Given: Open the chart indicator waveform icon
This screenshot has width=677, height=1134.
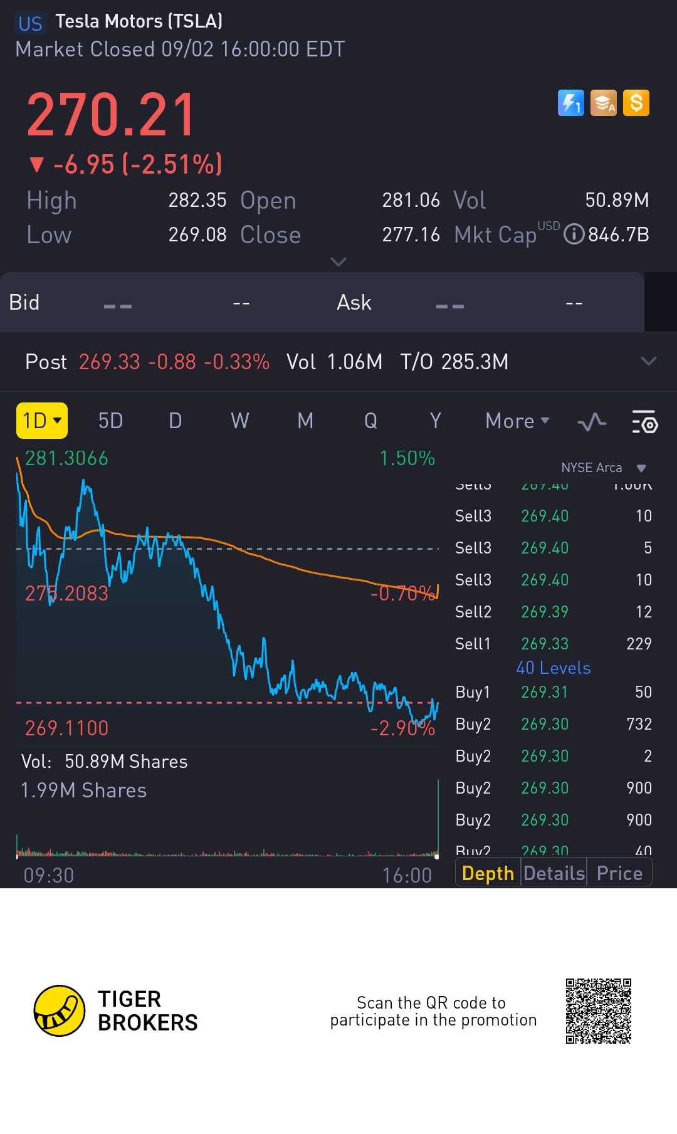Looking at the screenshot, I should click(x=592, y=422).
